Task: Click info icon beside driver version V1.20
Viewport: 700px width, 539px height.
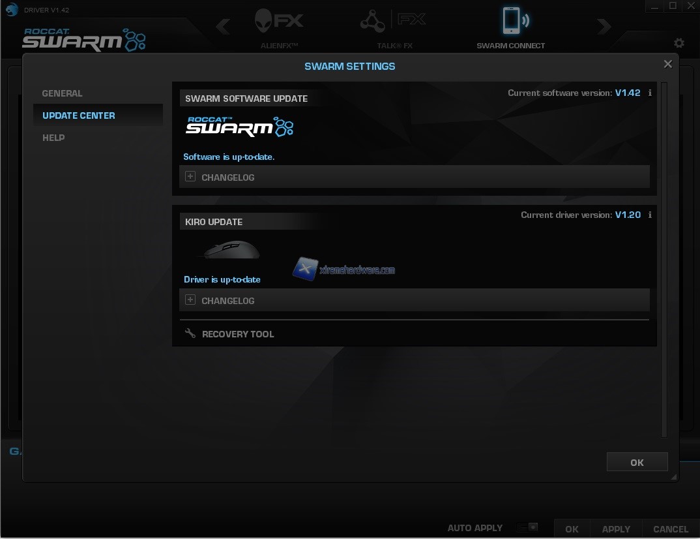Action: (x=650, y=215)
